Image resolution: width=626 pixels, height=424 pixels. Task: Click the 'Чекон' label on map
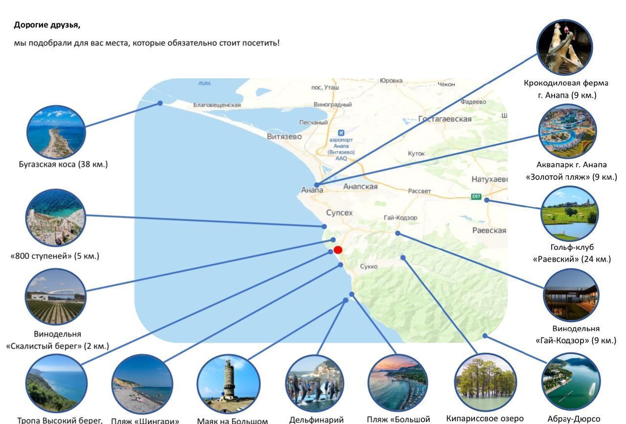(x=446, y=84)
